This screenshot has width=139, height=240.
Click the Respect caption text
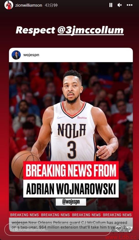pos(35,30)
